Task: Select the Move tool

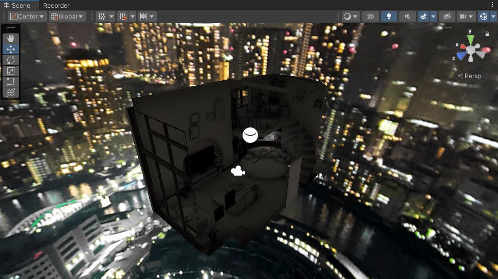Action: [x=10, y=49]
